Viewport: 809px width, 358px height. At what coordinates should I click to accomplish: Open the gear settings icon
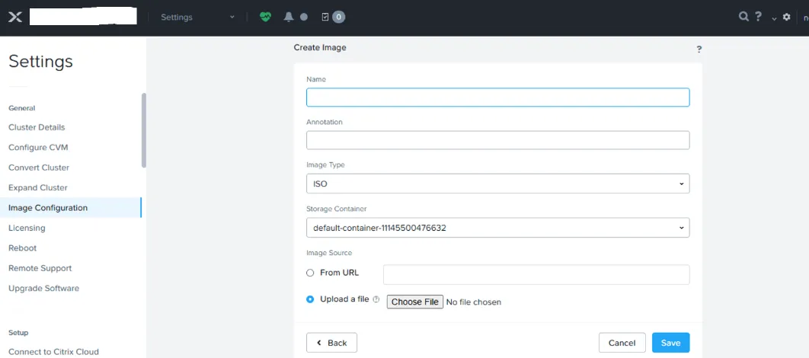point(786,17)
